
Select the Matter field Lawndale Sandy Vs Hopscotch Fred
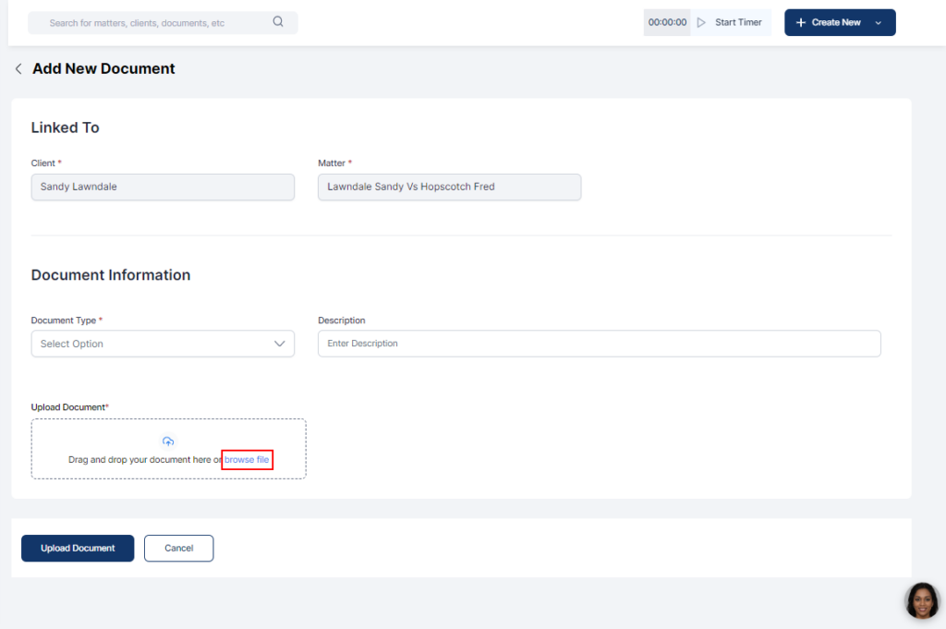click(449, 187)
